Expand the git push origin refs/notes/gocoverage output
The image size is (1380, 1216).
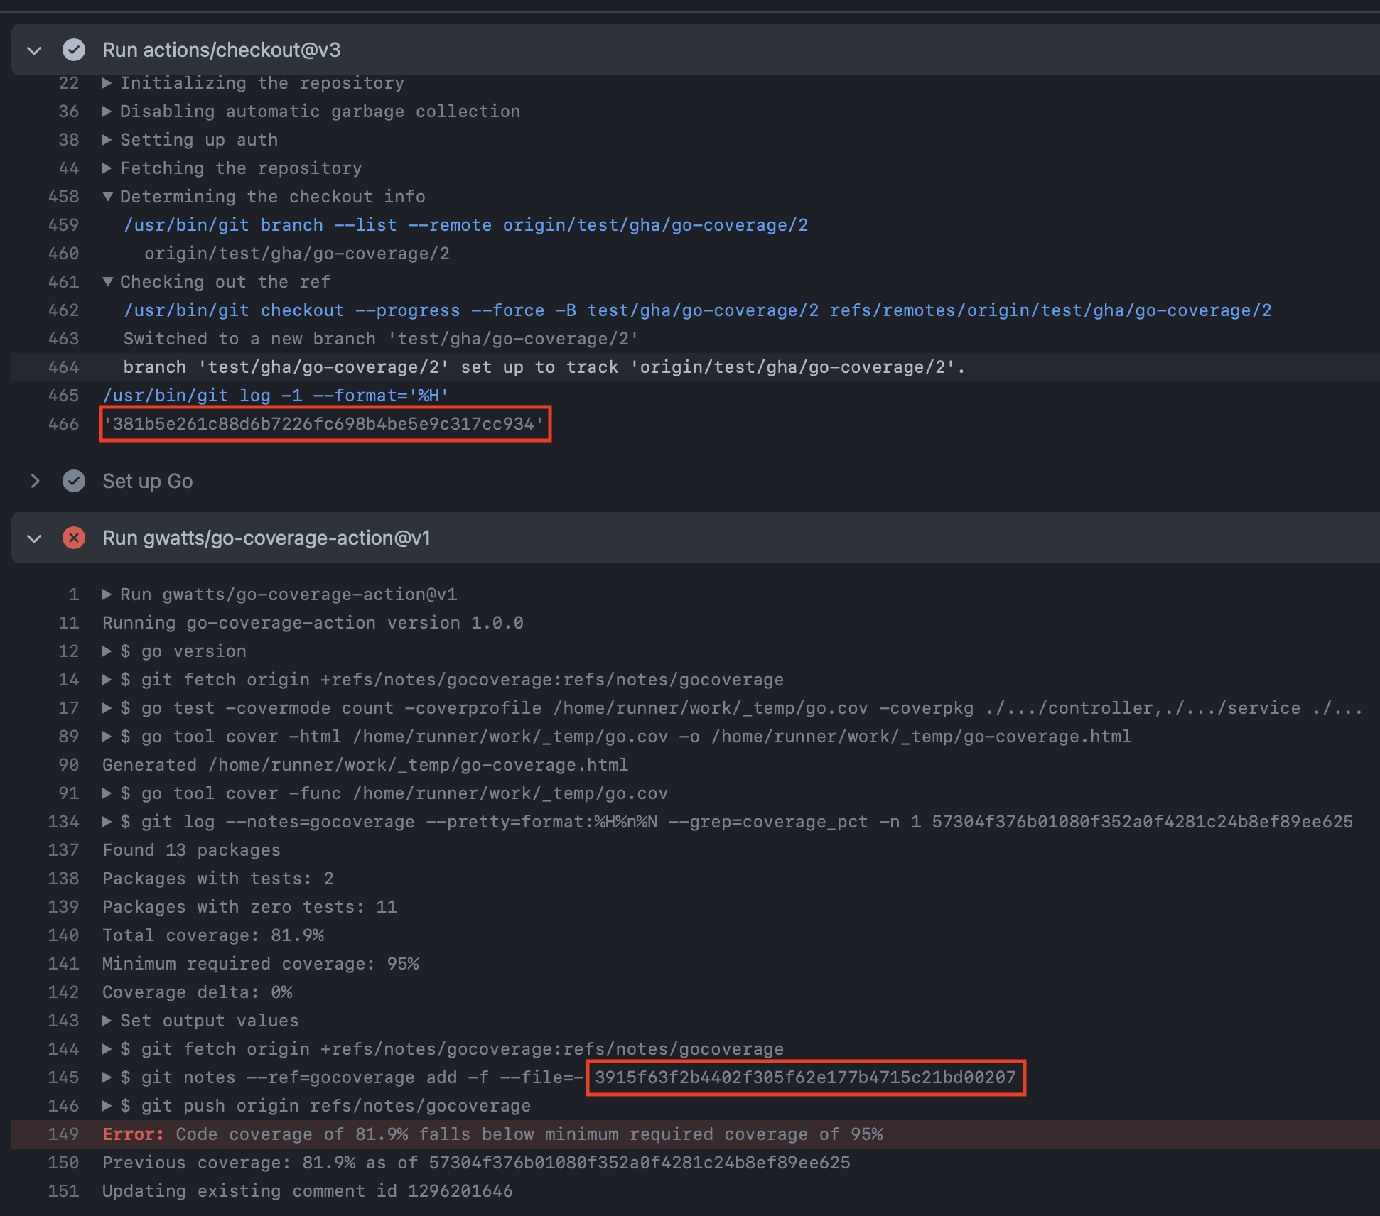tap(108, 1106)
